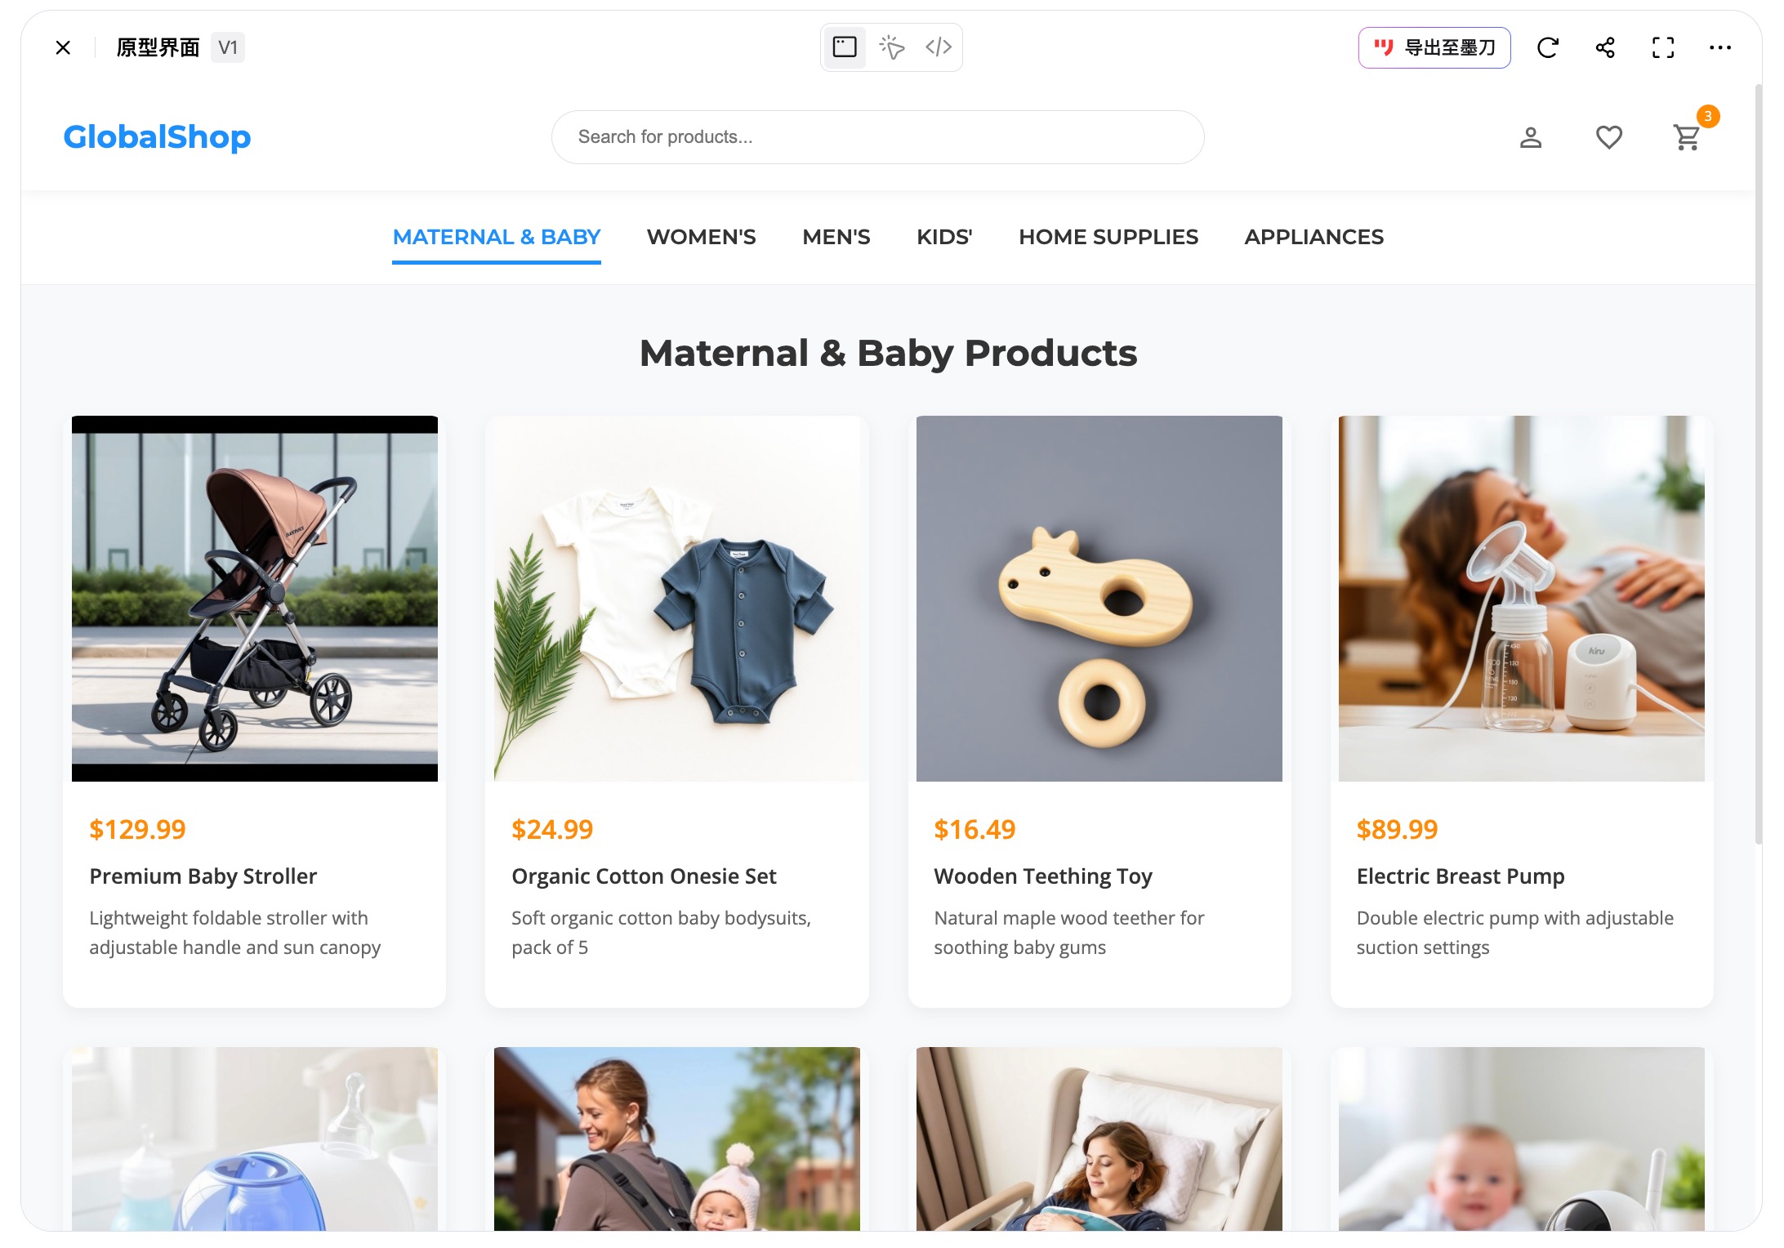The width and height of the screenshot is (1784, 1248).
Task: Enable the interactive cursor select mode
Action: coord(891,47)
